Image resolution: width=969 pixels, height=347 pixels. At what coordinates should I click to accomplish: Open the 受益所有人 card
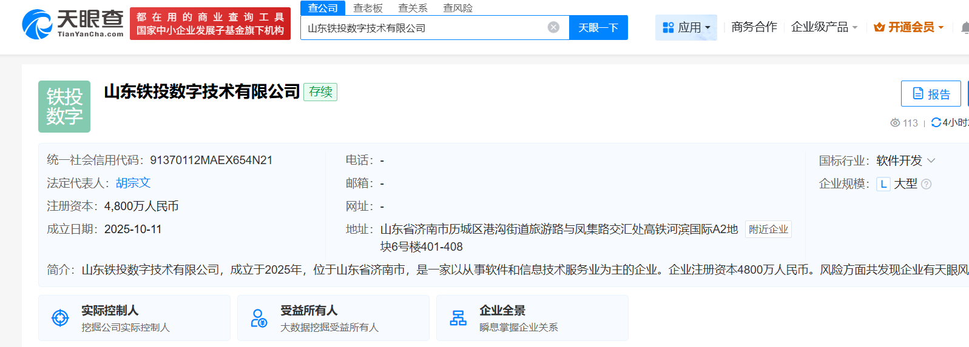333,318
